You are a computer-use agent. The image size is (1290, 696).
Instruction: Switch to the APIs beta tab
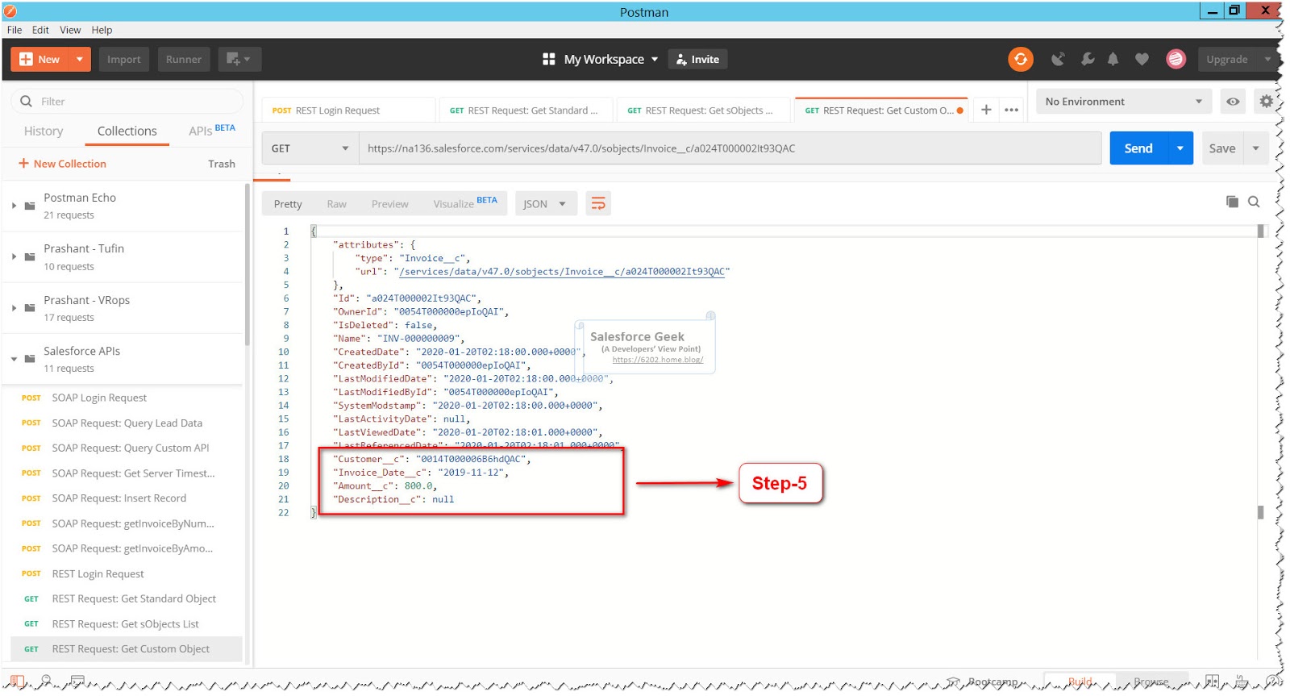point(212,130)
